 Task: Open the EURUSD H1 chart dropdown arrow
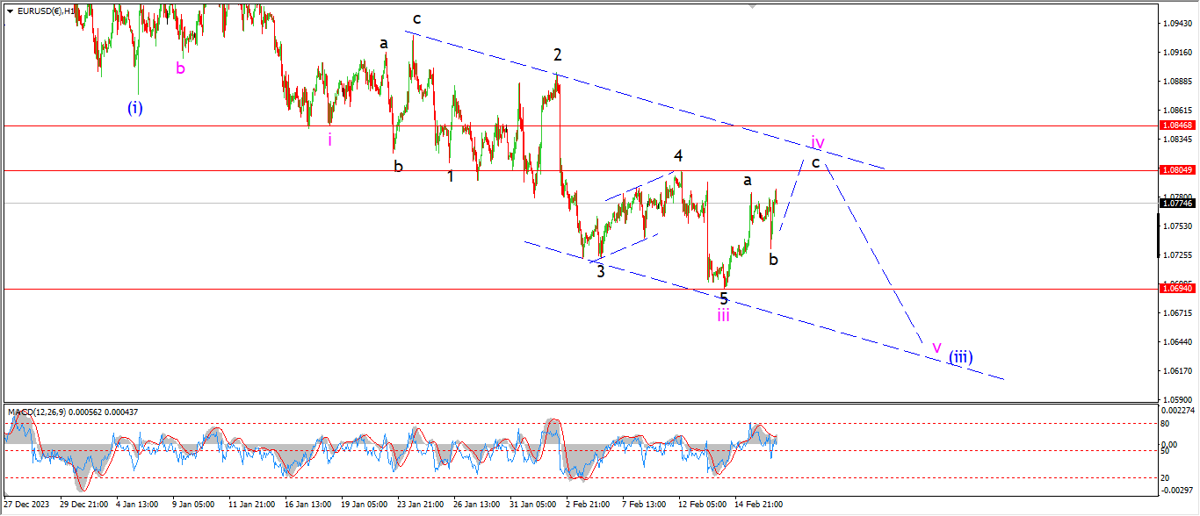(10, 11)
